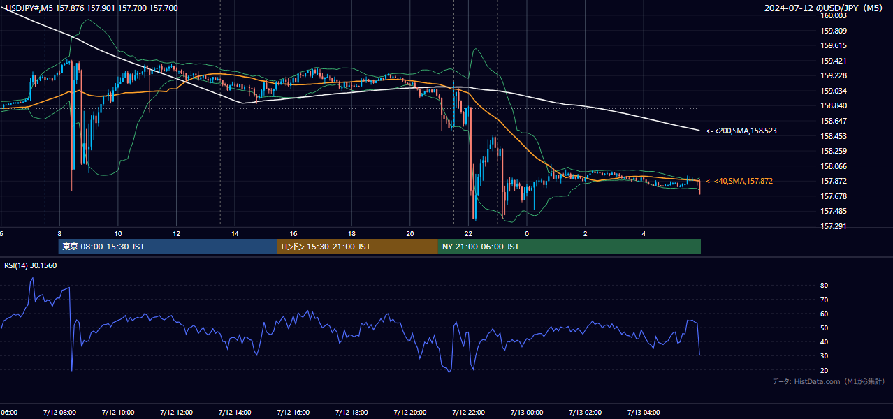This screenshot has width=893, height=419.
Task: Click price axis value 159.809
Action: tap(834, 31)
